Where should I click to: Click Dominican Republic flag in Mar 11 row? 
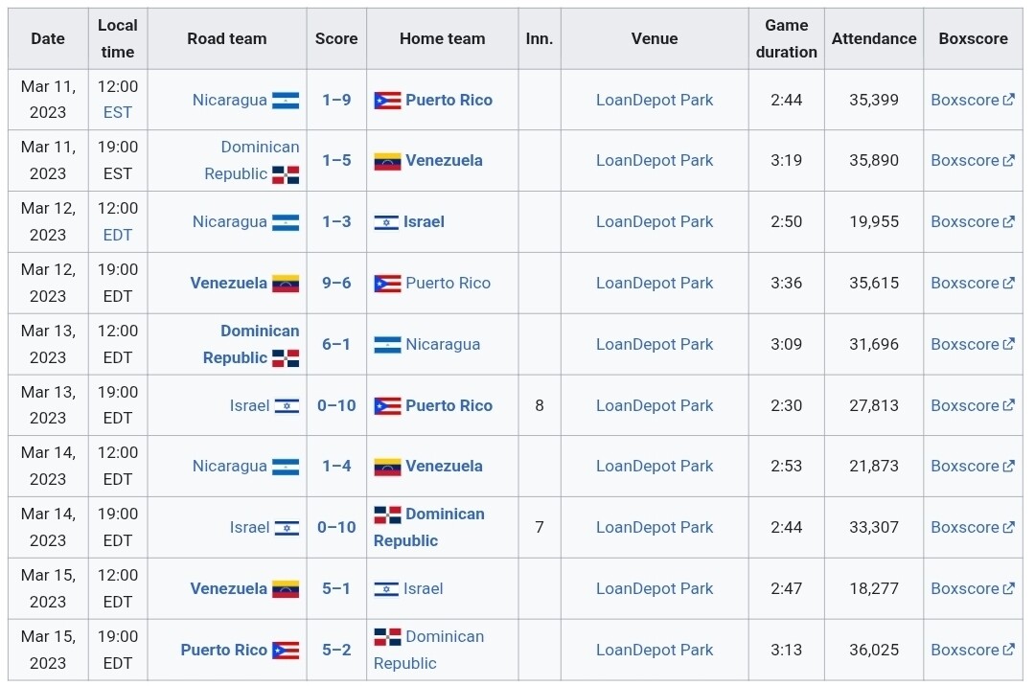click(286, 174)
